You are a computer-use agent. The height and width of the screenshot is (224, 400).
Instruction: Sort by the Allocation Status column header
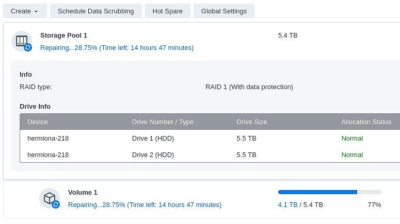click(x=366, y=122)
